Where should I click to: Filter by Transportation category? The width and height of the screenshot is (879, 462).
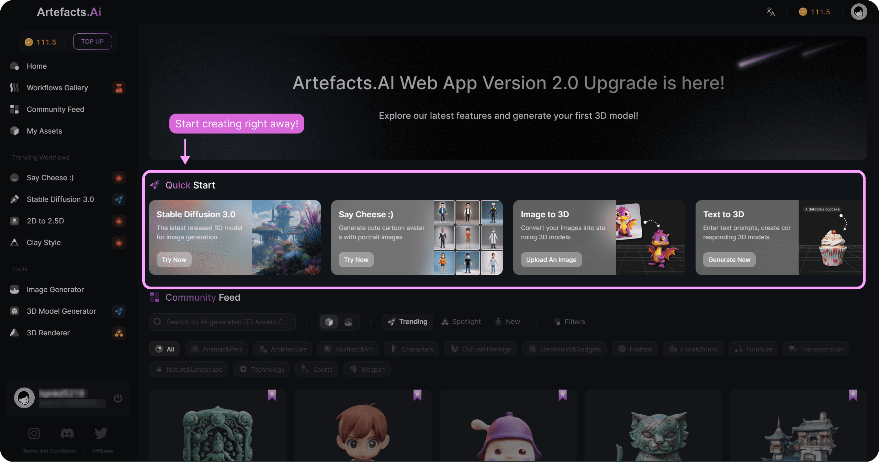[816, 349]
